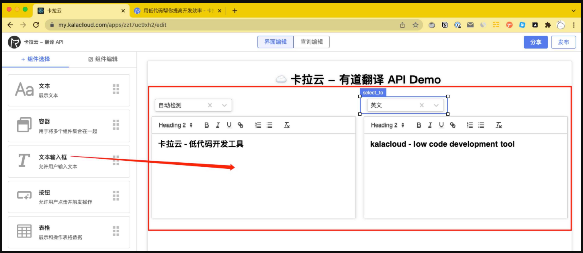Viewport: 583px width, 253px height.
Task: Select the 界面编辑 mode tab
Action: pyautogui.click(x=276, y=42)
